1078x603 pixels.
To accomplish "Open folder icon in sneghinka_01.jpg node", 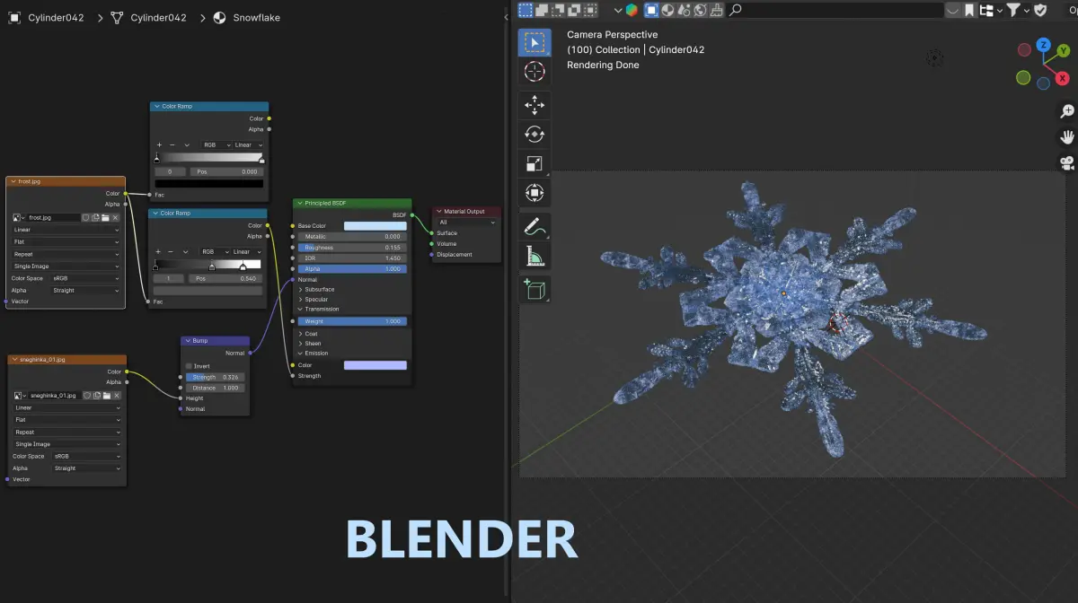I will pos(106,395).
